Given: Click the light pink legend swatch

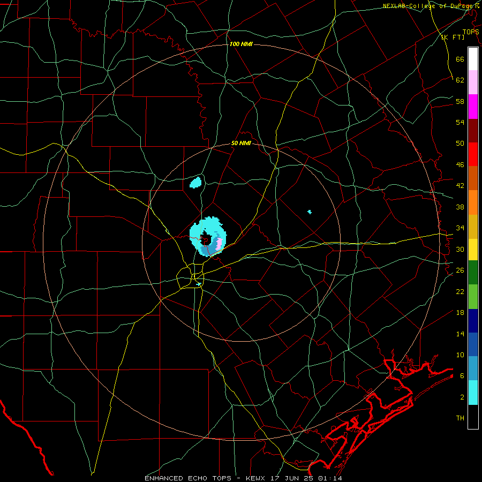Looking at the screenshot, I should 473,82.
